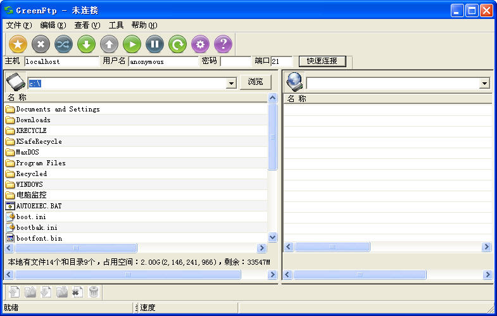The image size is (497, 316).
Task: Expand the remote path dropdown
Action: pyautogui.click(x=484, y=84)
